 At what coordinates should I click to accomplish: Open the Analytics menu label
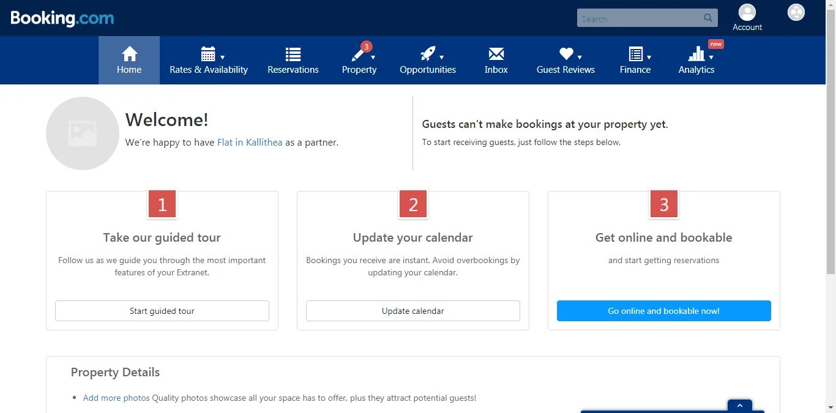click(x=696, y=70)
